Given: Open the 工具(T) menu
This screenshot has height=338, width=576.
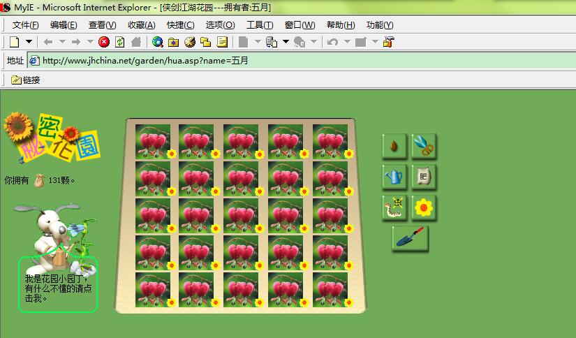Looking at the screenshot, I should tap(260, 25).
